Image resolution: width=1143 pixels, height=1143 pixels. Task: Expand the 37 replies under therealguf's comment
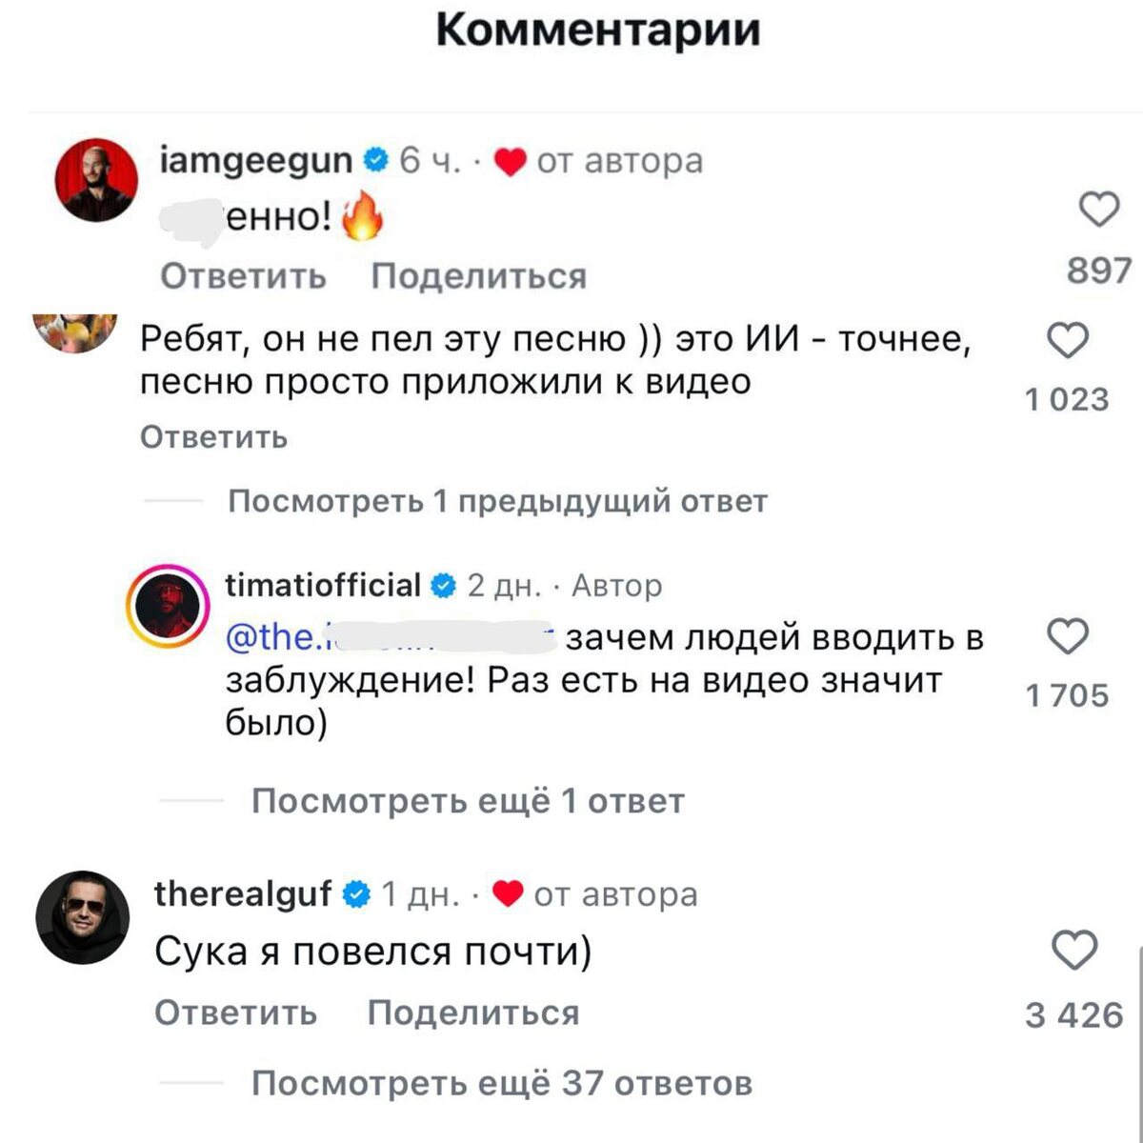pyautogui.click(x=502, y=1082)
